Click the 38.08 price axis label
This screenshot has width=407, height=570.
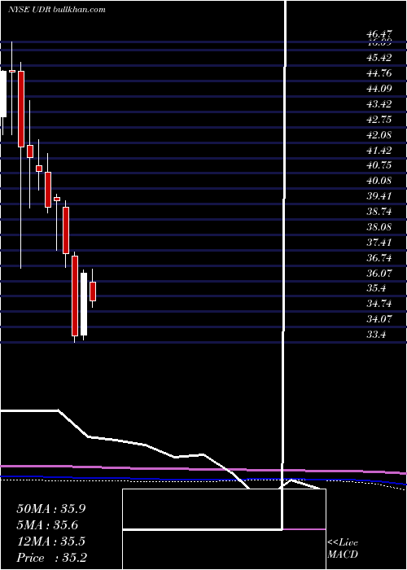[379, 227]
